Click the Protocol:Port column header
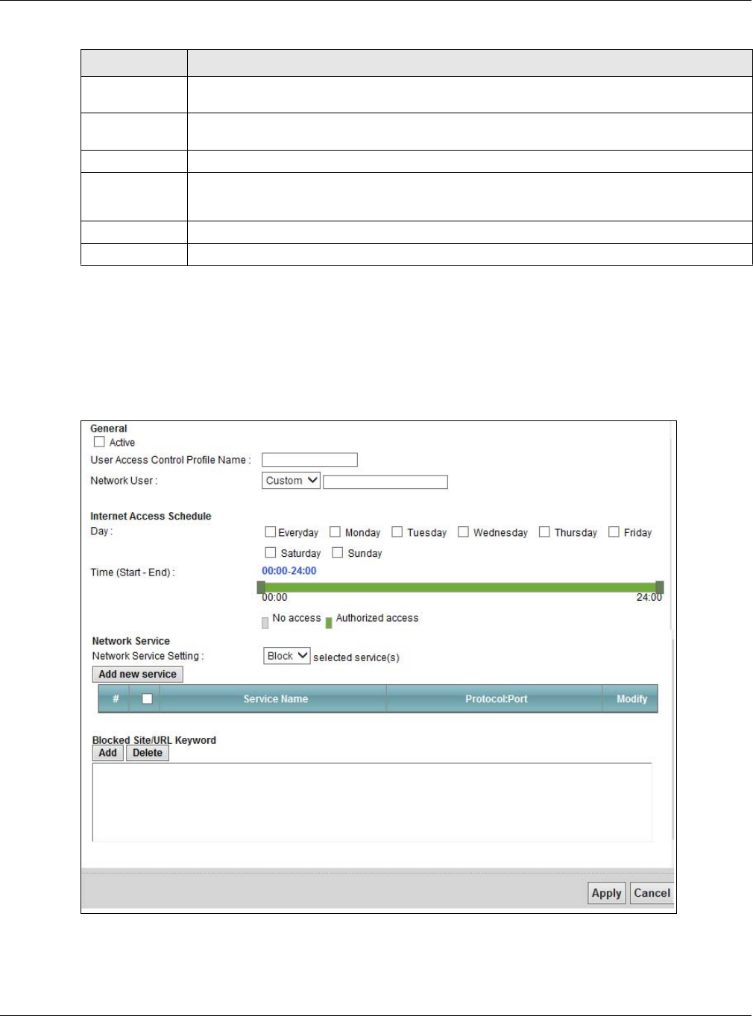This screenshot has width=753, height=1016. tap(496, 699)
